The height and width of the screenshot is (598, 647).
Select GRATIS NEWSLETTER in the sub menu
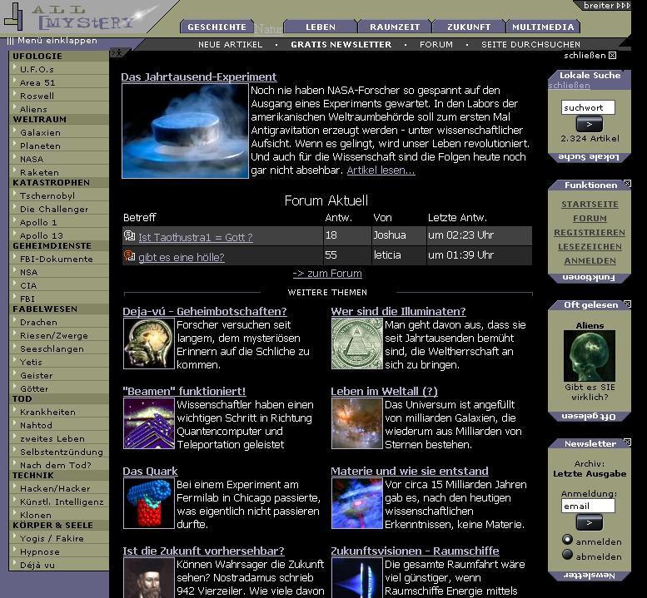tap(341, 45)
